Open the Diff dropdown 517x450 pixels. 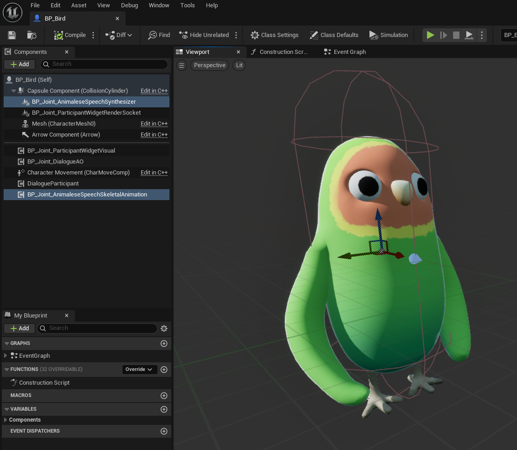point(119,35)
